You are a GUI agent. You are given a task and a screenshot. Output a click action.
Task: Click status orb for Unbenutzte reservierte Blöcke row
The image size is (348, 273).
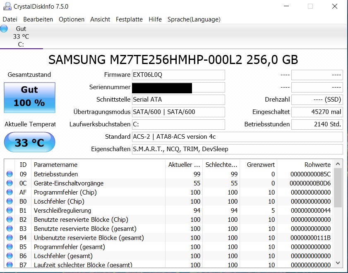[10, 237]
